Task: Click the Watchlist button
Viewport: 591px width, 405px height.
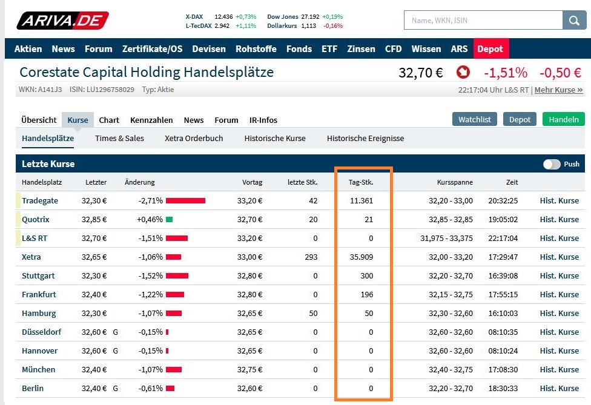Action: click(x=474, y=119)
